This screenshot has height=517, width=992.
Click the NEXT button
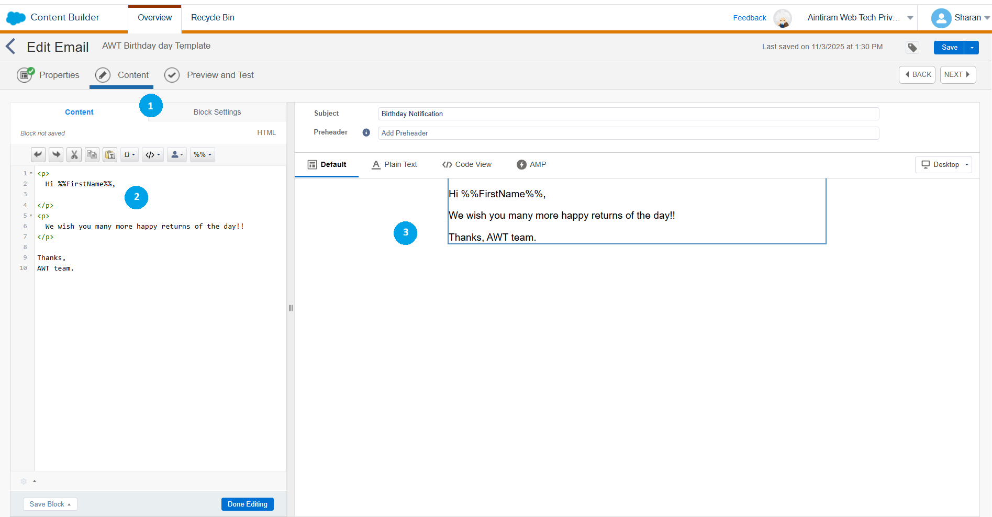(957, 75)
